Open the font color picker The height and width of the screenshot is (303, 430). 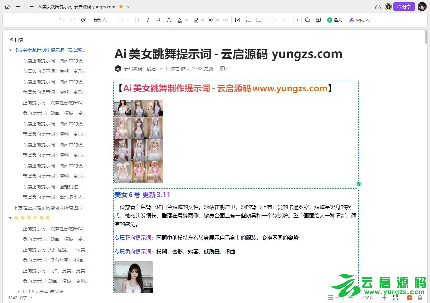tap(180, 20)
